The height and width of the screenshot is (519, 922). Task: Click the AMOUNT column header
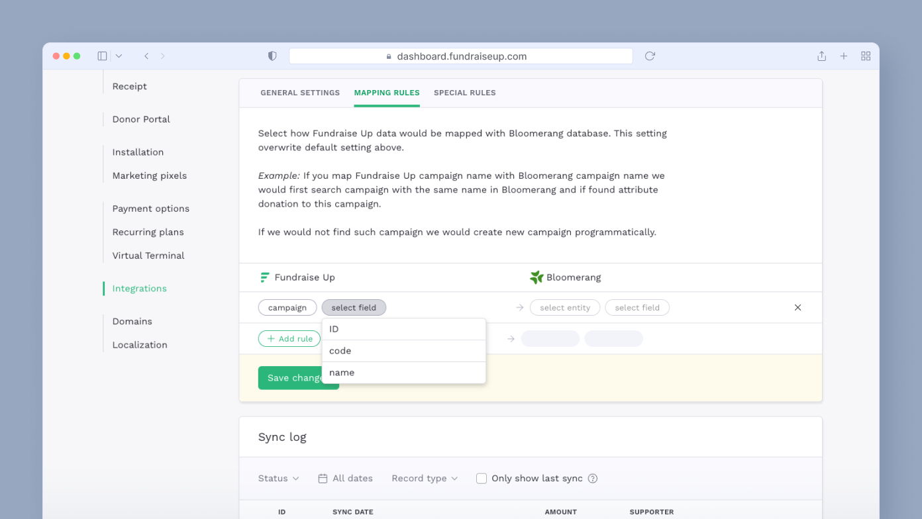click(x=561, y=512)
